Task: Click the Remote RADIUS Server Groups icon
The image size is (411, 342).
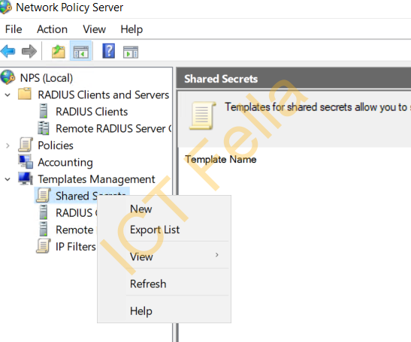Action: [44, 128]
